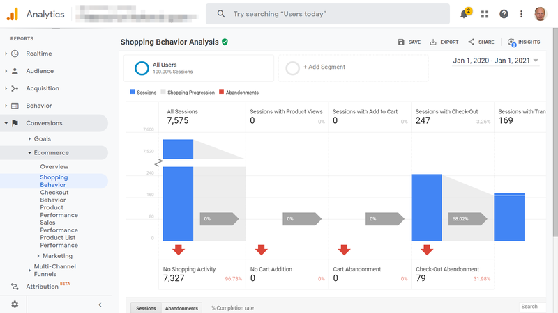Click the blue Sessions legend swatch

click(133, 92)
